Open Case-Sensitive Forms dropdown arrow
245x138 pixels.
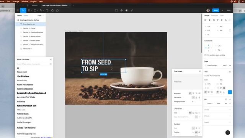click(x=199, y=117)
